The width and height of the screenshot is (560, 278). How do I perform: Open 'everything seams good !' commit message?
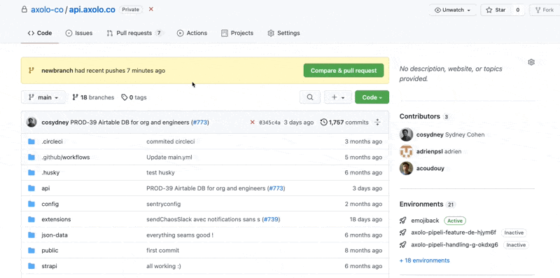(x=180, y=235)
